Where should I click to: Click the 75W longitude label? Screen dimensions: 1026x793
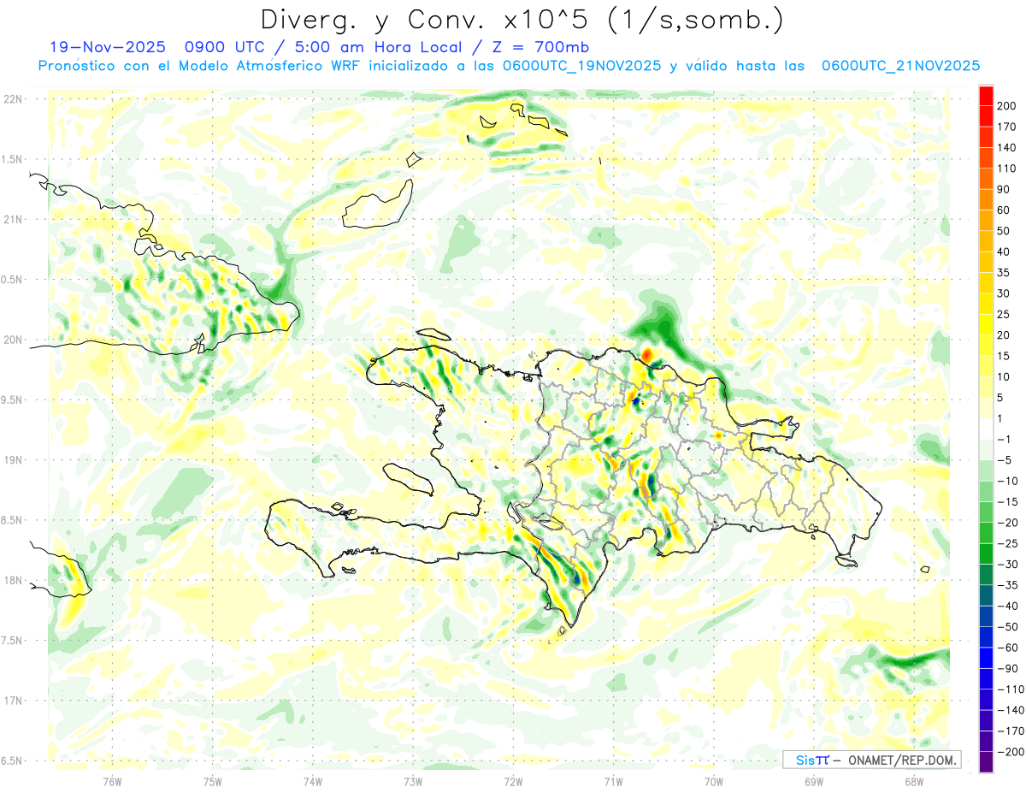coord(213,781)
